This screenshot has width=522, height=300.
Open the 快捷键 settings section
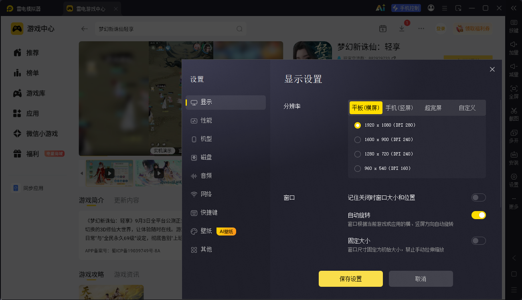tap(226, 213)
